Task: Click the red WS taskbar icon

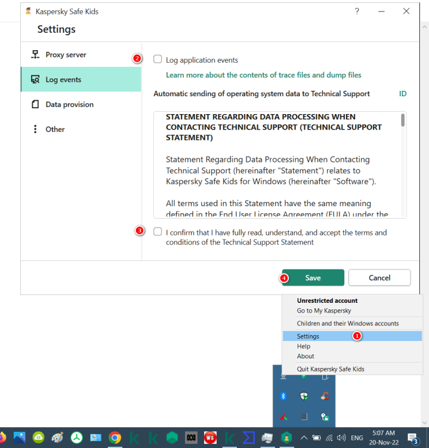Action: [x=210, y=437]
